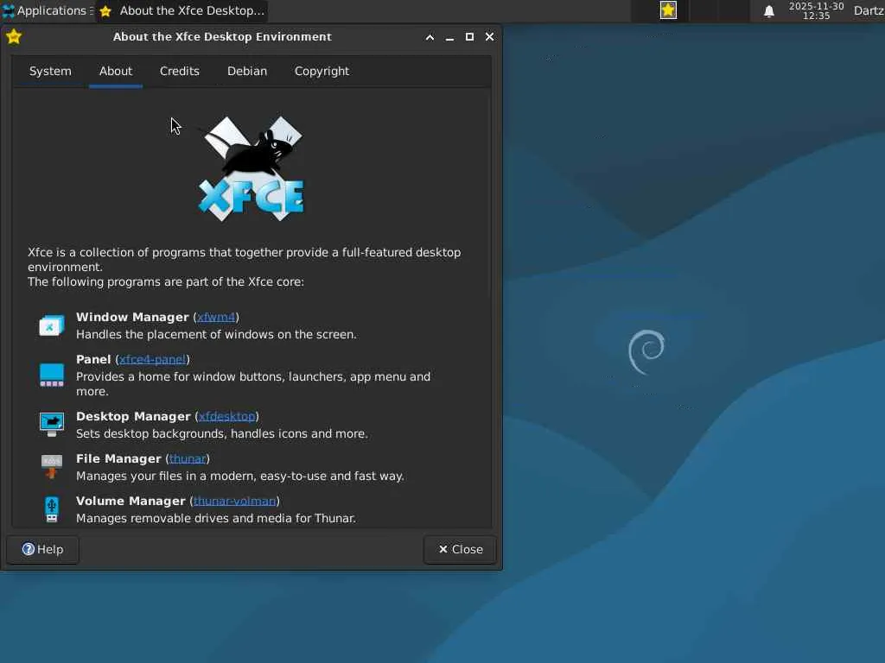
Task: Open the xfdesktop link
Action: (x=227, y=416)
